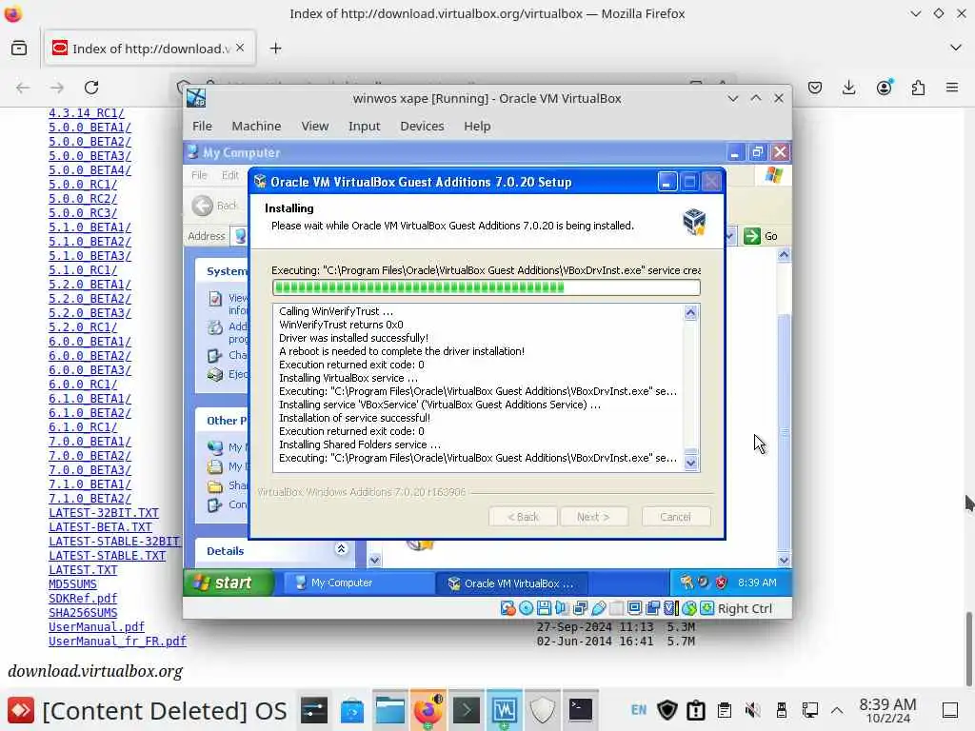Switch to the My Computer taskbar button in XP

(359, 583)
